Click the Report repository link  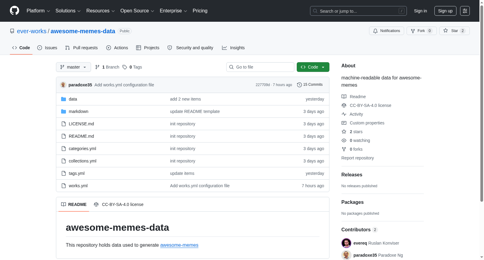[x=358, y=158]
